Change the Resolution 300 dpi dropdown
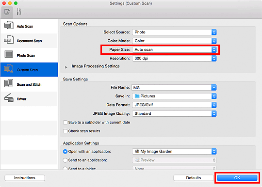This screenshot has width=262, height=187. tap(174, 58)
